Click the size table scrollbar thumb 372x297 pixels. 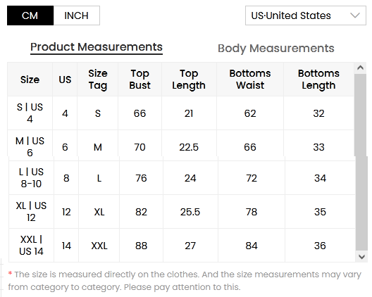click(x=361, y=161)
